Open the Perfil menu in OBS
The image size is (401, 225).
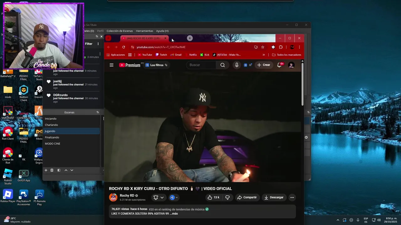(100, 31)
